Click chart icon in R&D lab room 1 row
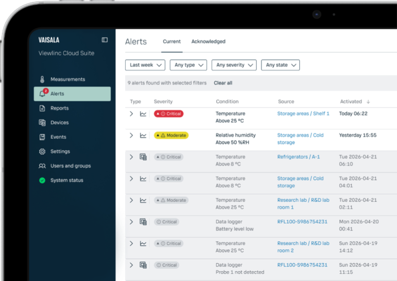The image size is (397, 281). (x=143, y=200)
